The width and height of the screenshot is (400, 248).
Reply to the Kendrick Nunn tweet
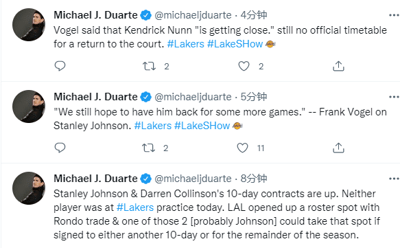[60, 66]
